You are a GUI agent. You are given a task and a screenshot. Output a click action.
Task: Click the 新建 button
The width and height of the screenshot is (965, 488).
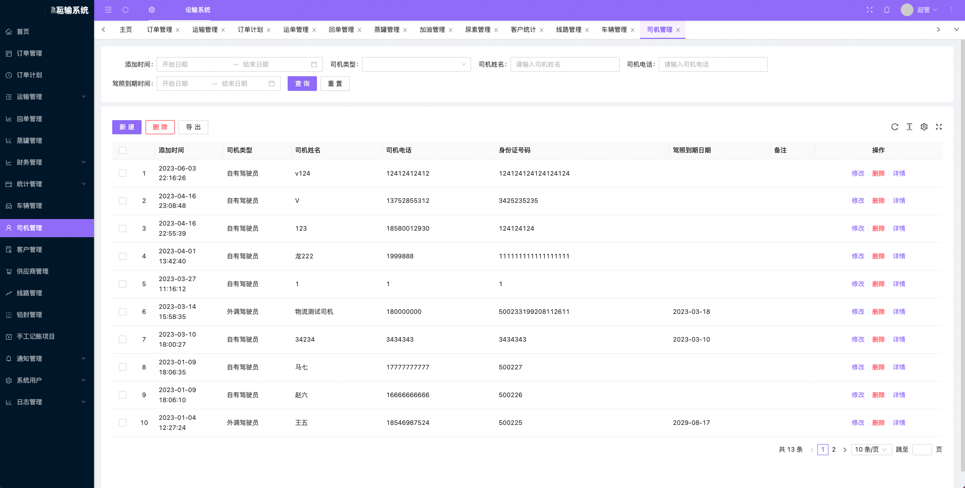(127, 127)
